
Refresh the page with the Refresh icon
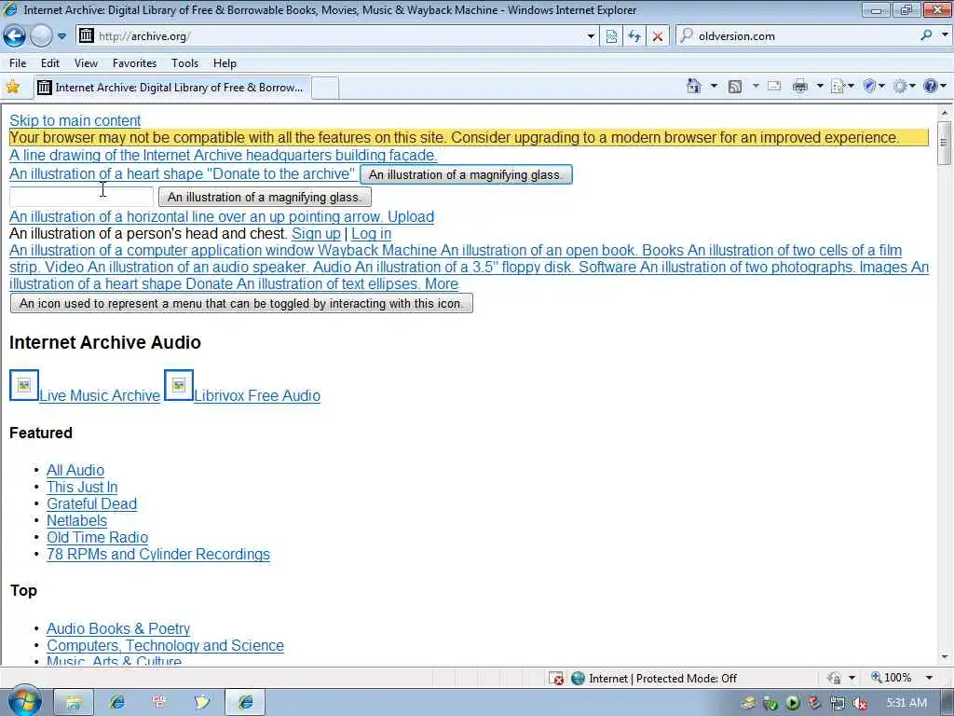(x=634, y=36)
